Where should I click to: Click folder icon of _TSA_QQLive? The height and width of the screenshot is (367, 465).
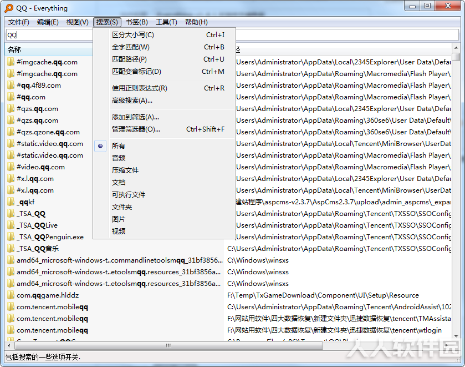pos(11,225)
